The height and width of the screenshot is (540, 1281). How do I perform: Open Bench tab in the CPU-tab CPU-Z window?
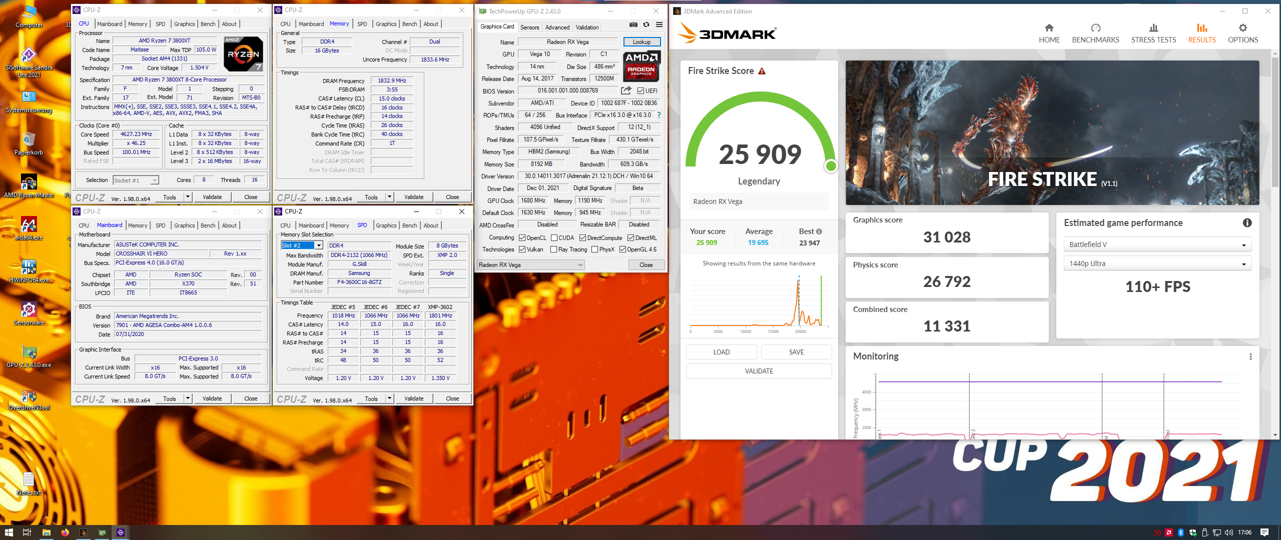click(208, 24)
